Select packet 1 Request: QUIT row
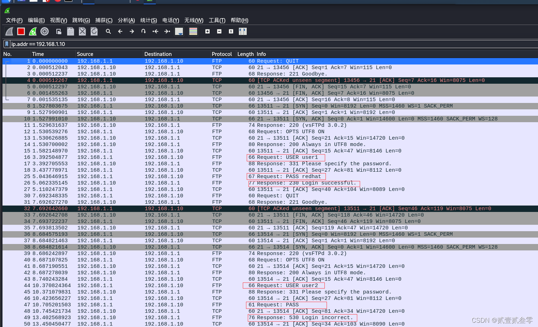This screenshot has width=538, height=327. (x=270, y=61)
